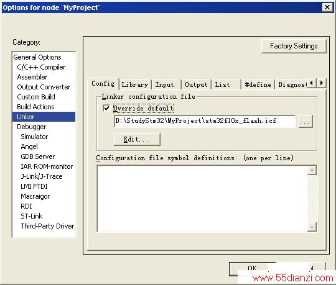Select Linker category
This screenshot has height=285, width=336.
tap(44, 117)
